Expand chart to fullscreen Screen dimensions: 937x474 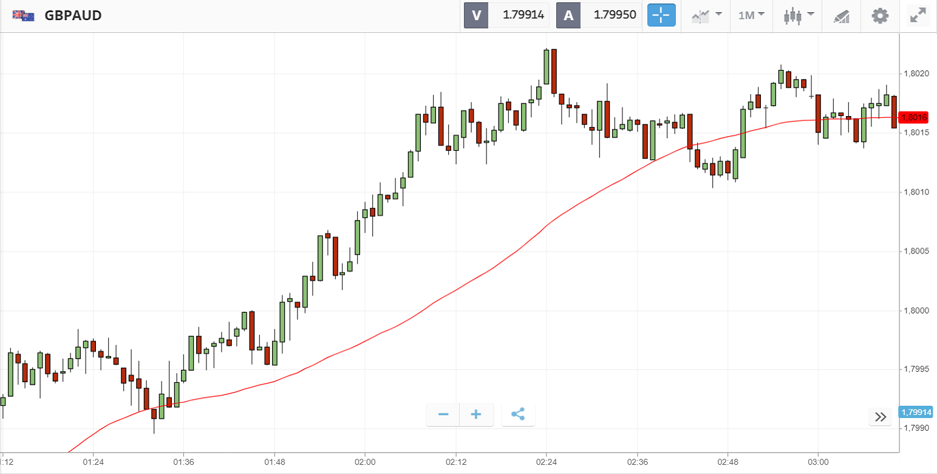(918, 16)
